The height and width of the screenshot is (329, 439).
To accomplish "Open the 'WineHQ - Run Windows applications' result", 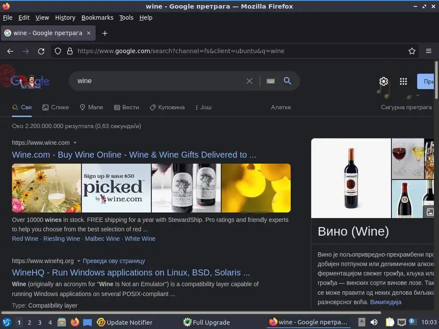I will pos(131,272).
